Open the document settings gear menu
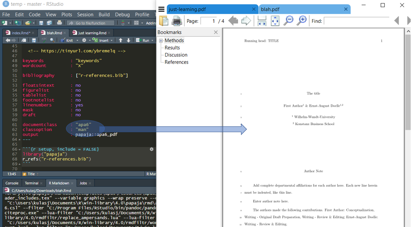 click(x=84, y=40)
